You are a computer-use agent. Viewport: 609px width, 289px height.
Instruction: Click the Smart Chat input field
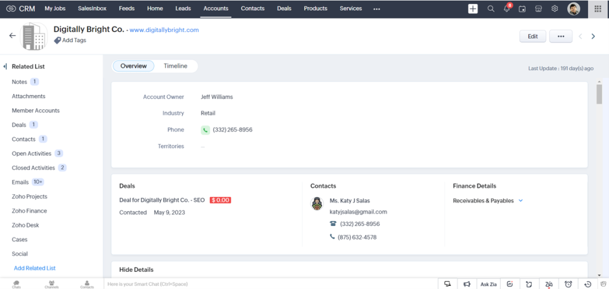(271, 284)
